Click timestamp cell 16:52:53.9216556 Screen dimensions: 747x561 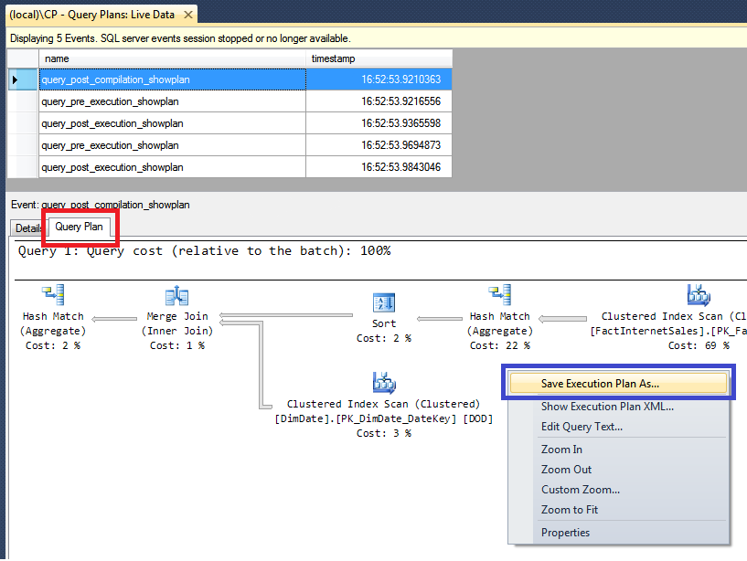click(379, 101)
